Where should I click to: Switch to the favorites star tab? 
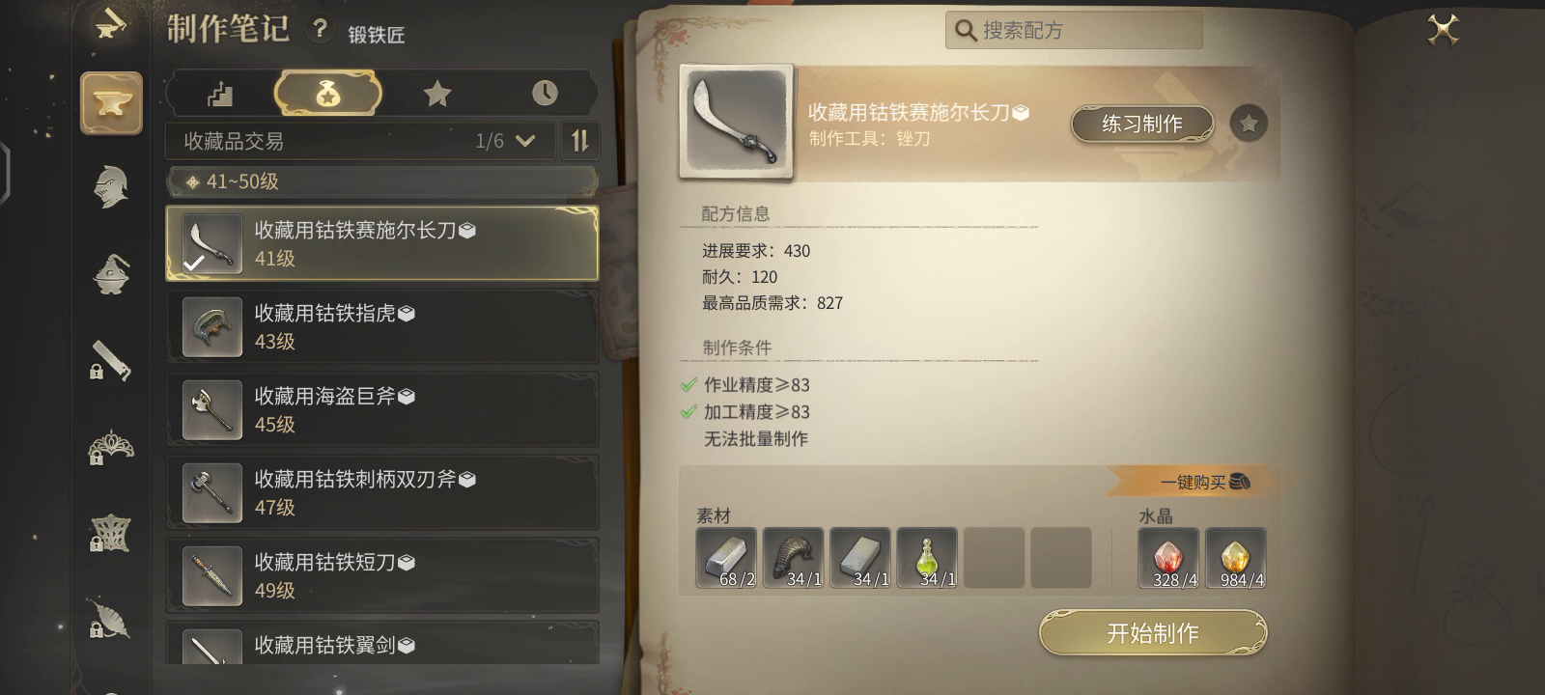click(437, 94)
